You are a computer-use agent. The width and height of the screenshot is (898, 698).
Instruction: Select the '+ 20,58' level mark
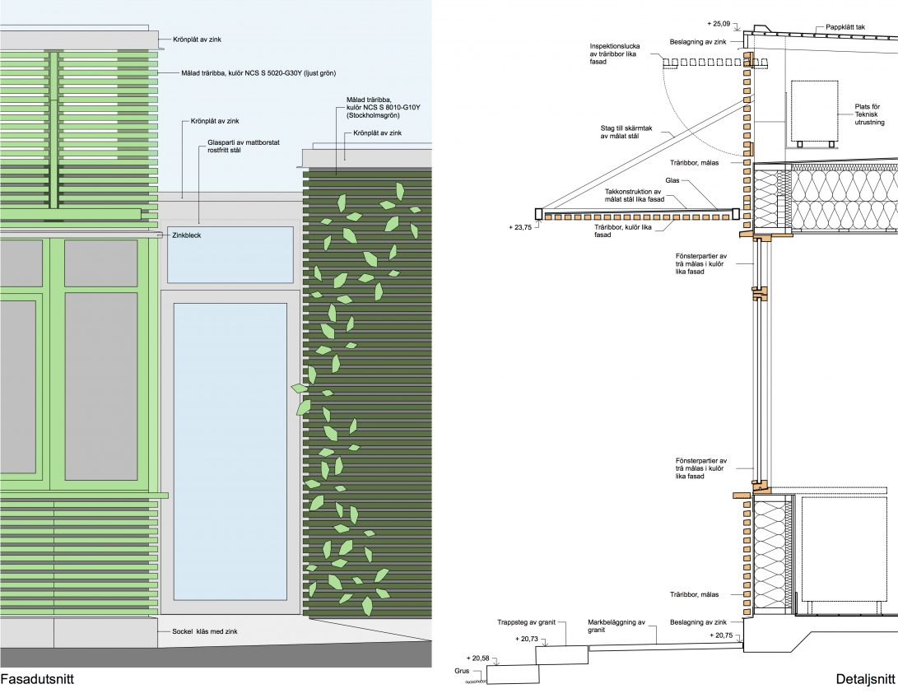(478, 658)
